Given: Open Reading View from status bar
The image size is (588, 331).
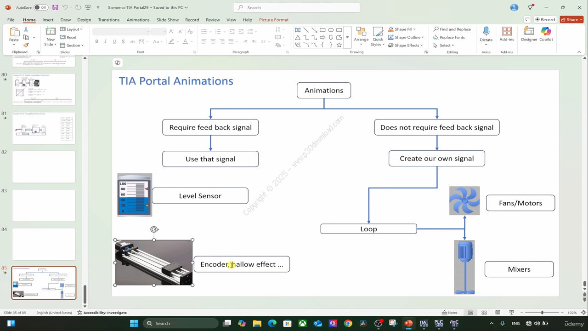Looking at the screenshot, I should 498,313.
